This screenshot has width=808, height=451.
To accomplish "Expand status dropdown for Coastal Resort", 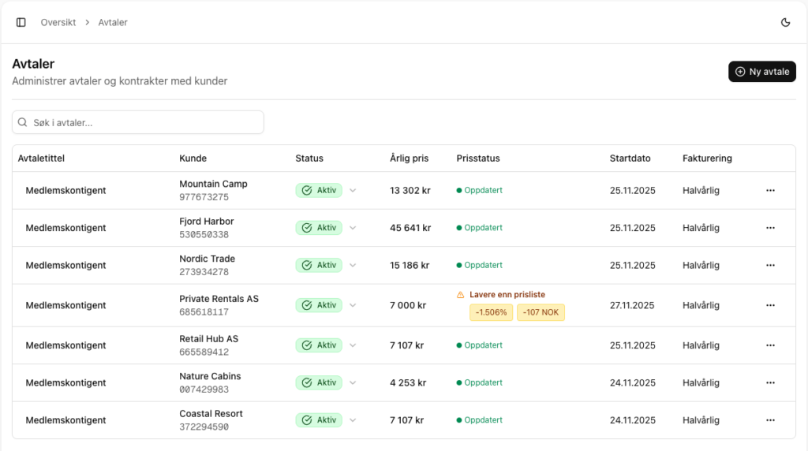I will [353, 420].
